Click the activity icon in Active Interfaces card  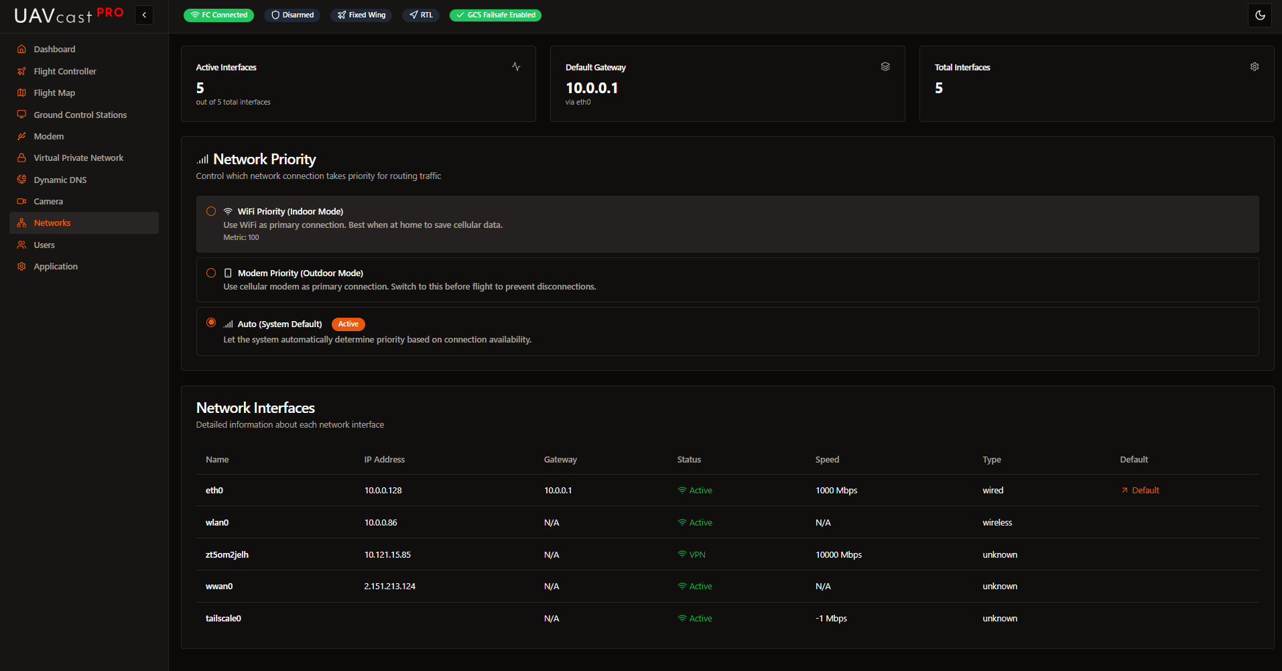[x=515, y=67]
